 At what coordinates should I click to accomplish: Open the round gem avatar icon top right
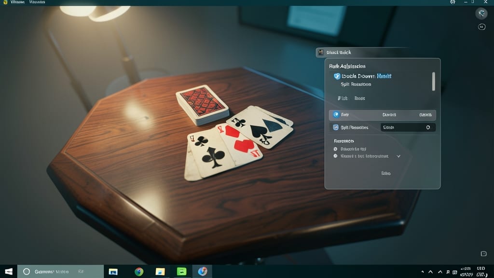[x=481, y=13]
